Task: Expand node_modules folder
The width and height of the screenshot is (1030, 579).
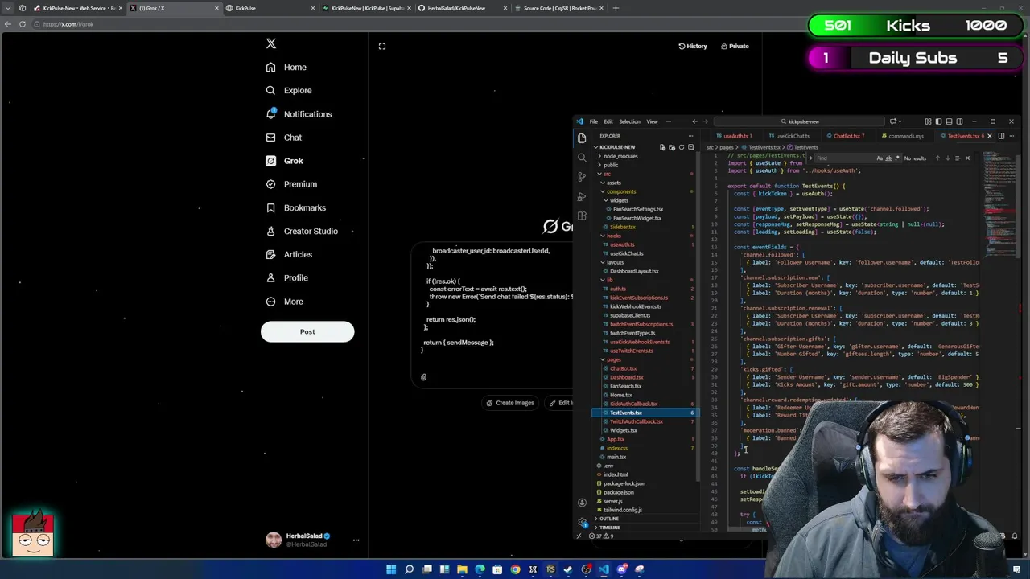Action: (620, 156)
